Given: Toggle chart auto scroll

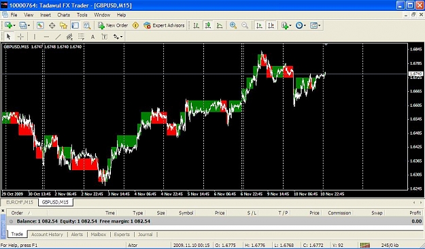Looking at the screenshot, I should pos(259,25).
